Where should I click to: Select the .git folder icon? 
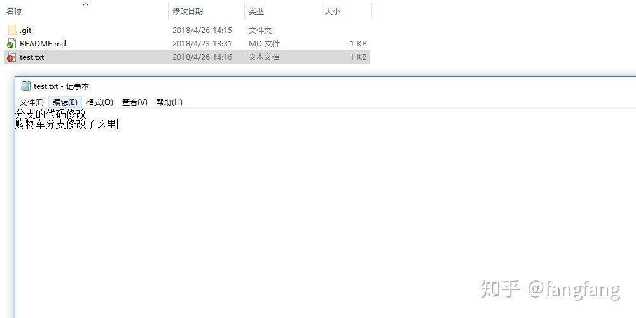pos(11,31)
